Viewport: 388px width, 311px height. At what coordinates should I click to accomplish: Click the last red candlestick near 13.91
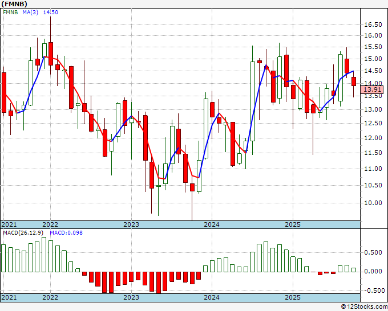pos(354,81)
